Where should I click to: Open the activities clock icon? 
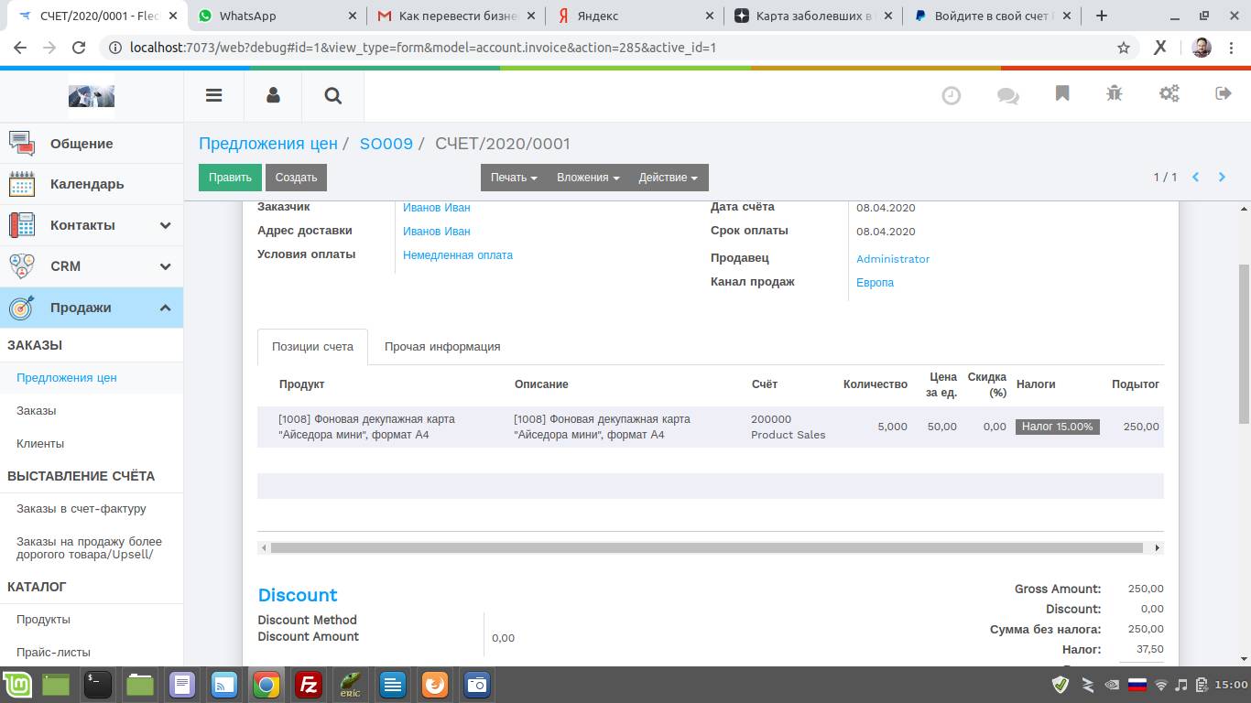pyautogui.click(x=952, y=95)
